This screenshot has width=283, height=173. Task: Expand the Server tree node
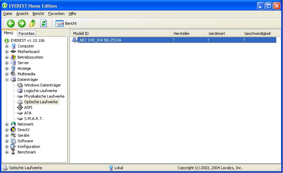click(x=7, y=63)
